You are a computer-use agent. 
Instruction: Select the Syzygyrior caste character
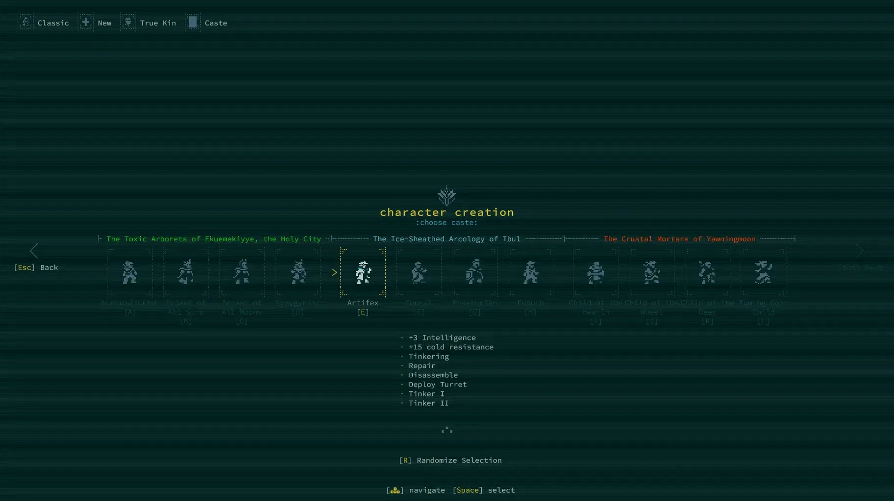point(298,273)
